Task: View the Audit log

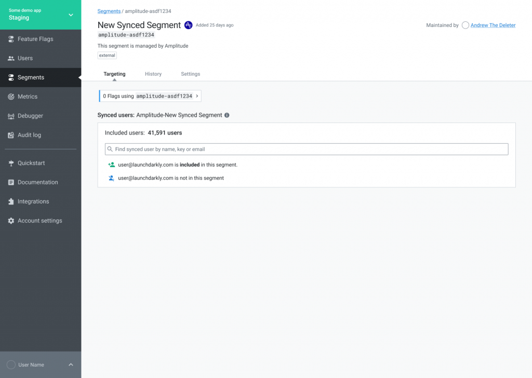Action: [x=30, y=134]
